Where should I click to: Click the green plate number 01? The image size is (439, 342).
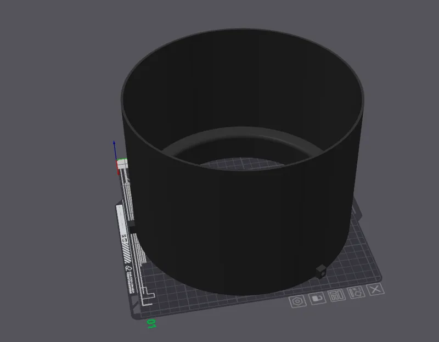151,323
